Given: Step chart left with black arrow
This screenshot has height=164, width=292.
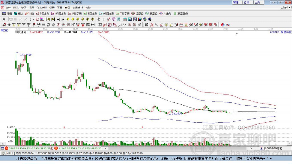Looking at the screenshot, I should (58, 19).
